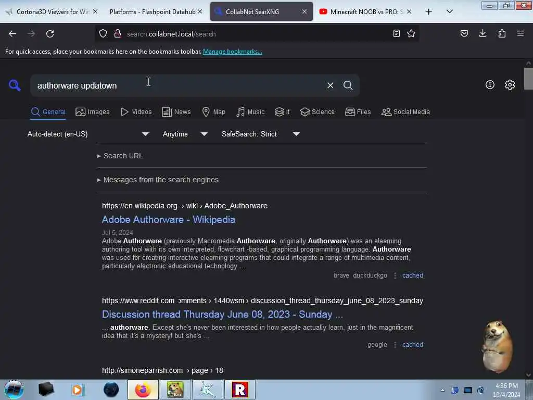Open Discussion thread Thursday June 08 result
533x400 pixels.
click(222, 314)
